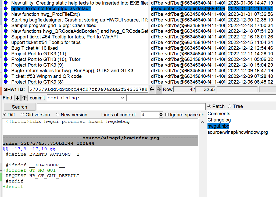Click the SHA1 ID text field

click(88, 89)
